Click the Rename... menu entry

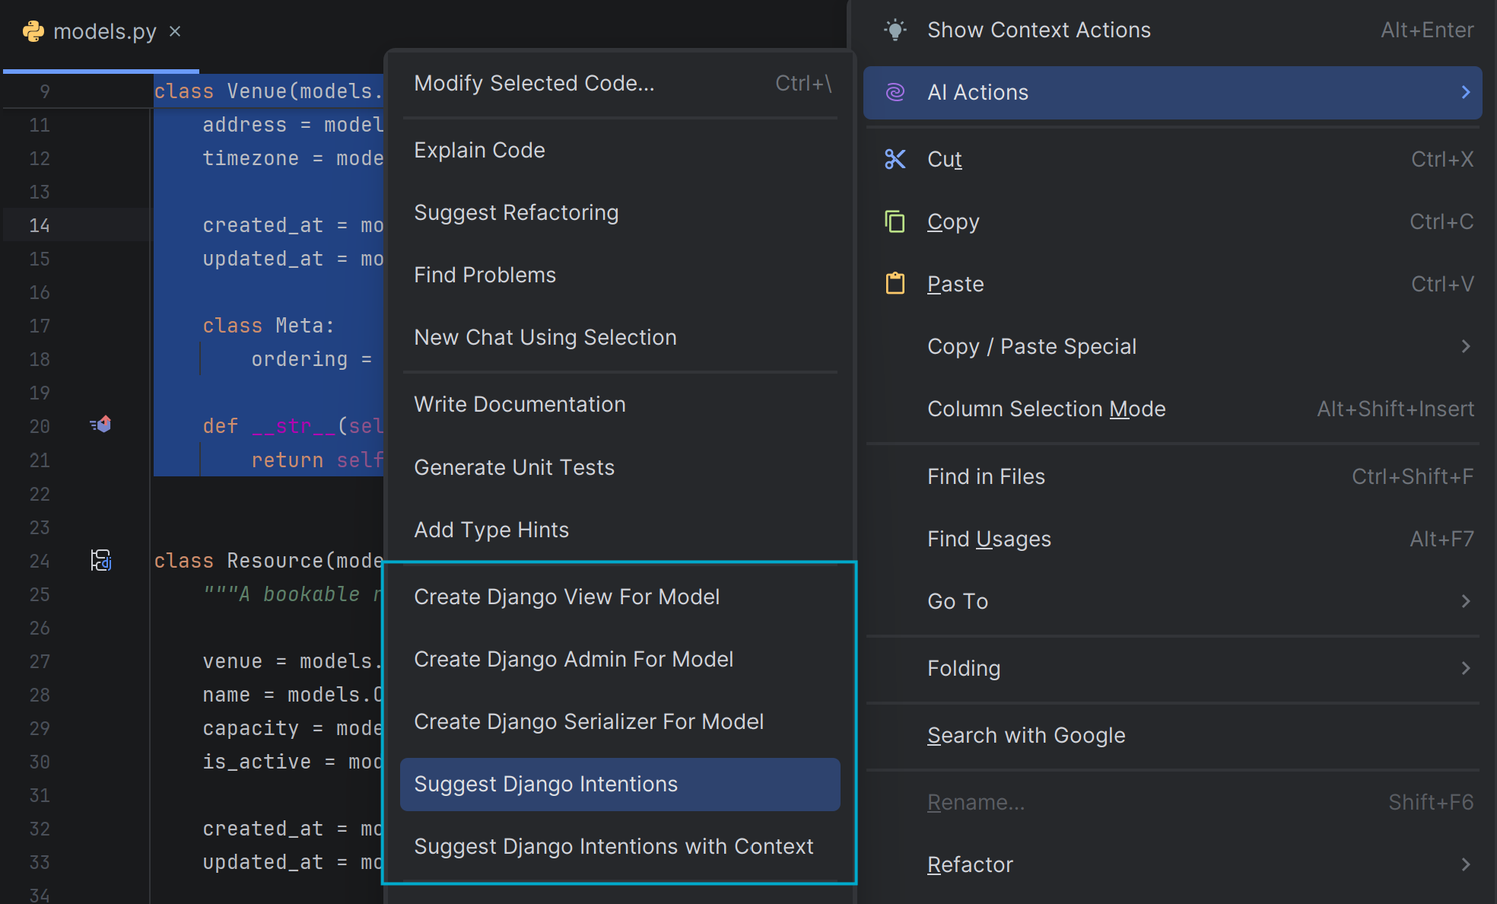[1172, 802]
